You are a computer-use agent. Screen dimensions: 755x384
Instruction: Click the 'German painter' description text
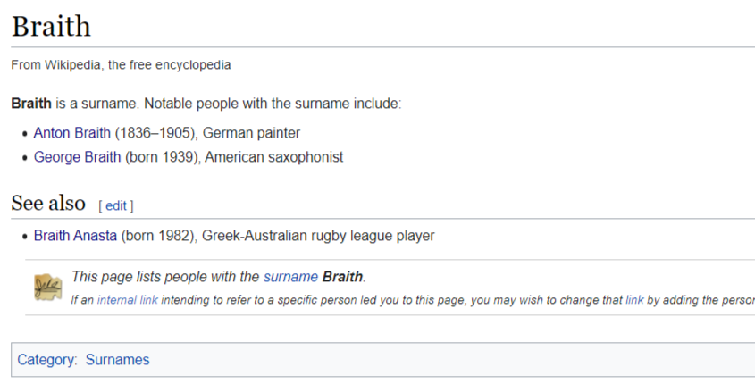coord(251,133)
